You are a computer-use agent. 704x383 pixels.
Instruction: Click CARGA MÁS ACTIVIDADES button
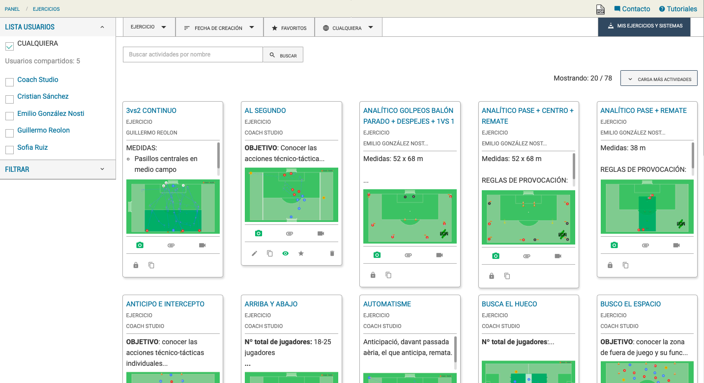659,79
